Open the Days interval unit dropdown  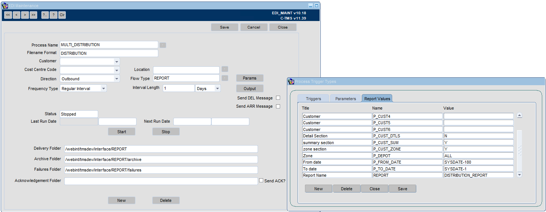tap(217, 89)
